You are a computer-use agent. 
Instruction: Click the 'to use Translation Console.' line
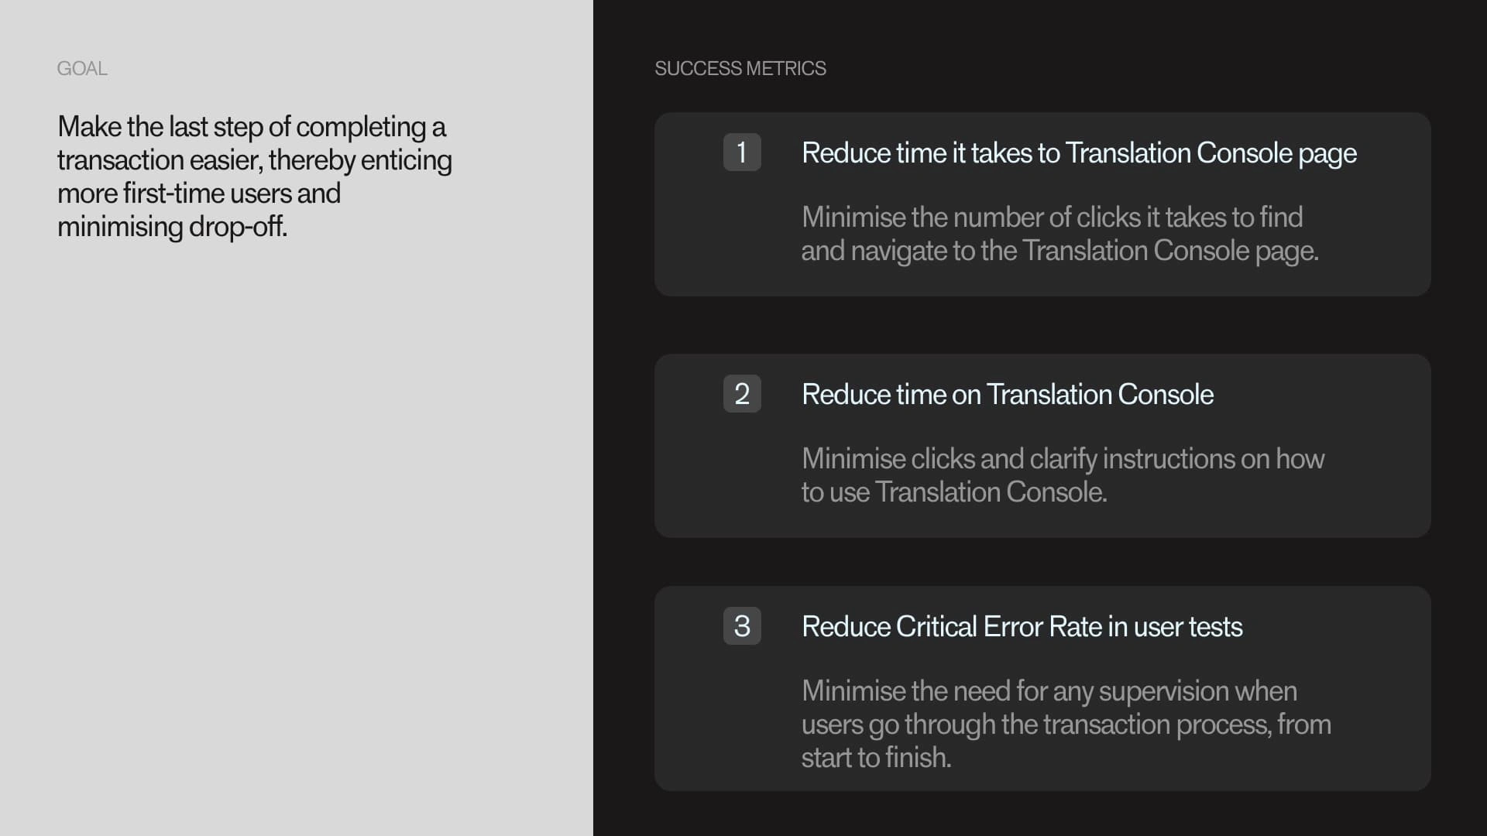coord(953,492)
